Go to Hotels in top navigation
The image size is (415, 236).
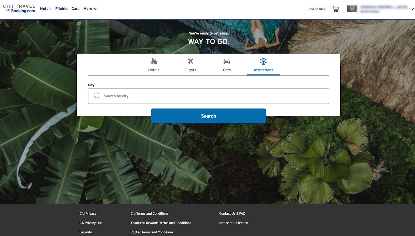coord(46,9)
